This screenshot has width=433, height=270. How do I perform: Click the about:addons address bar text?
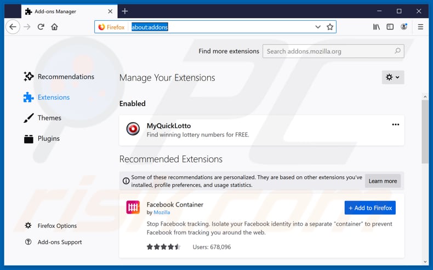[150, 27]
